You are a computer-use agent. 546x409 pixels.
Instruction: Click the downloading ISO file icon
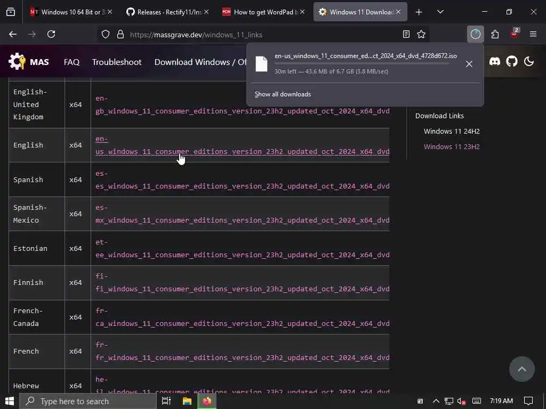(x=261, y=64)
